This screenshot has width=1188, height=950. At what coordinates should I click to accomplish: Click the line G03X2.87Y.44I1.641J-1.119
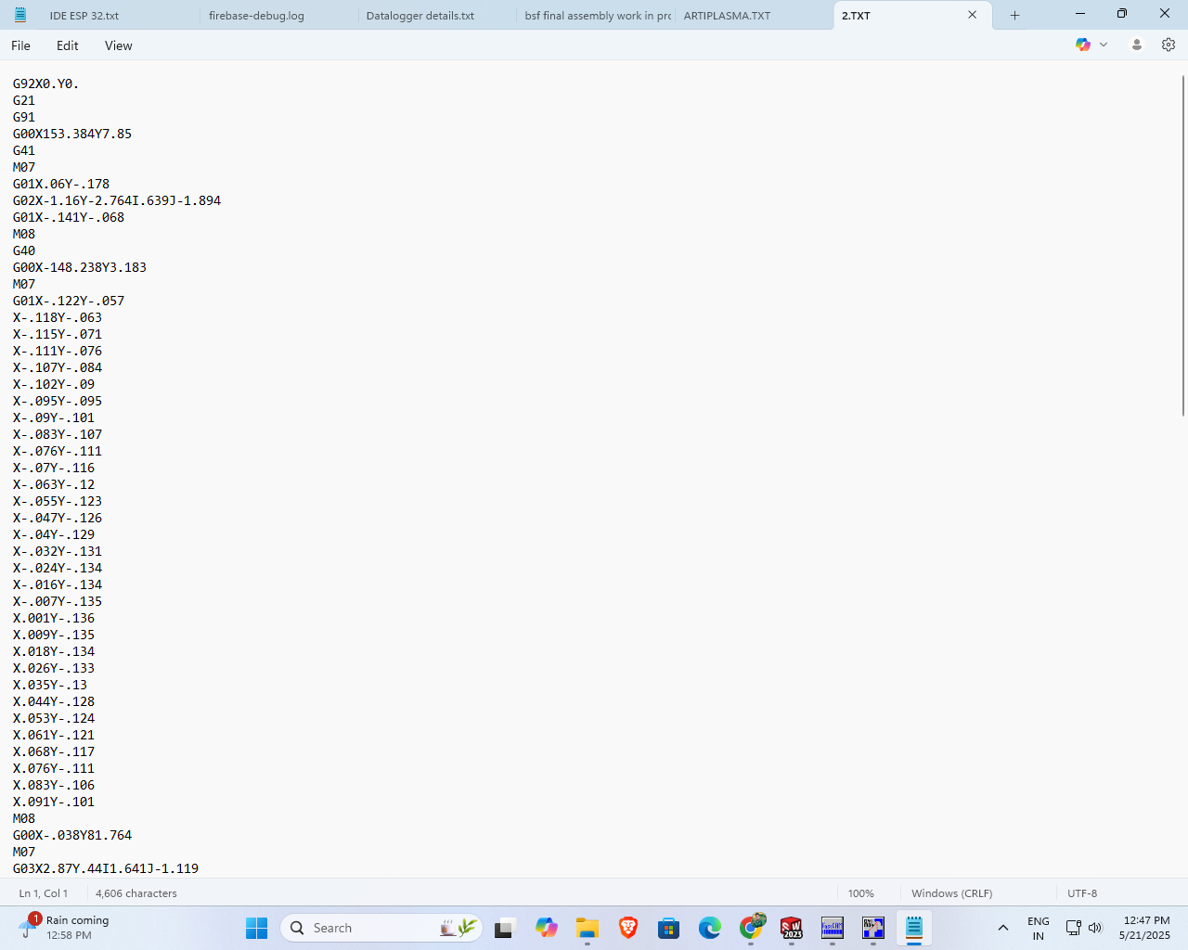click(x=106, y=868)
